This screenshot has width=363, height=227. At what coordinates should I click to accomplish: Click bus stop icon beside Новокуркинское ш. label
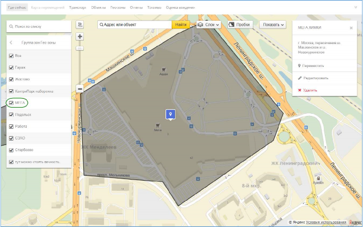74,133
